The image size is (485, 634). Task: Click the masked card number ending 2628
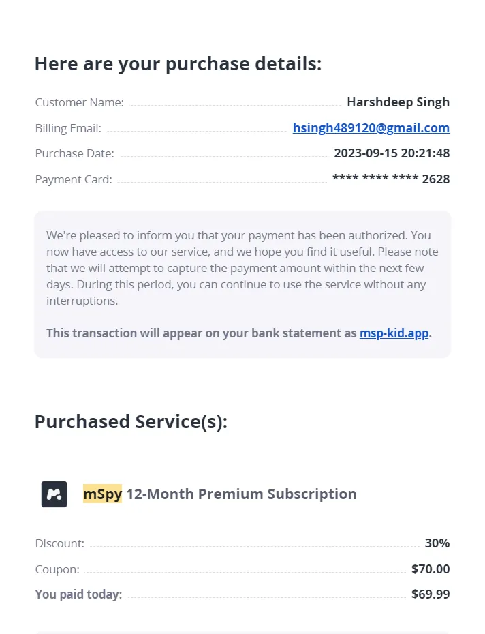click(x=390, y=179)
